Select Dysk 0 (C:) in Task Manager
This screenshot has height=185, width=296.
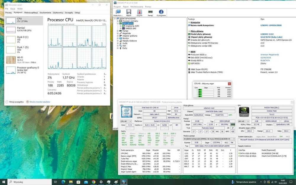point(24,39)
